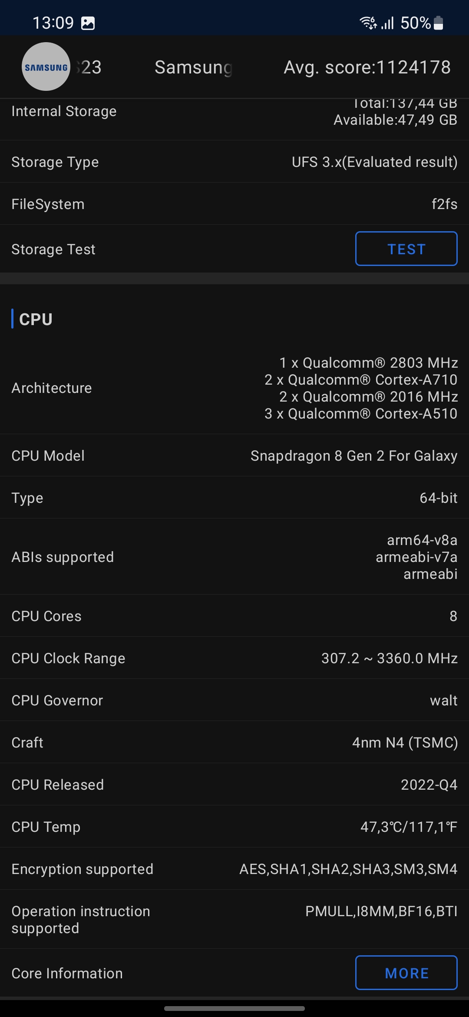Tap the Architecture details row

click(x=234, y=388)
